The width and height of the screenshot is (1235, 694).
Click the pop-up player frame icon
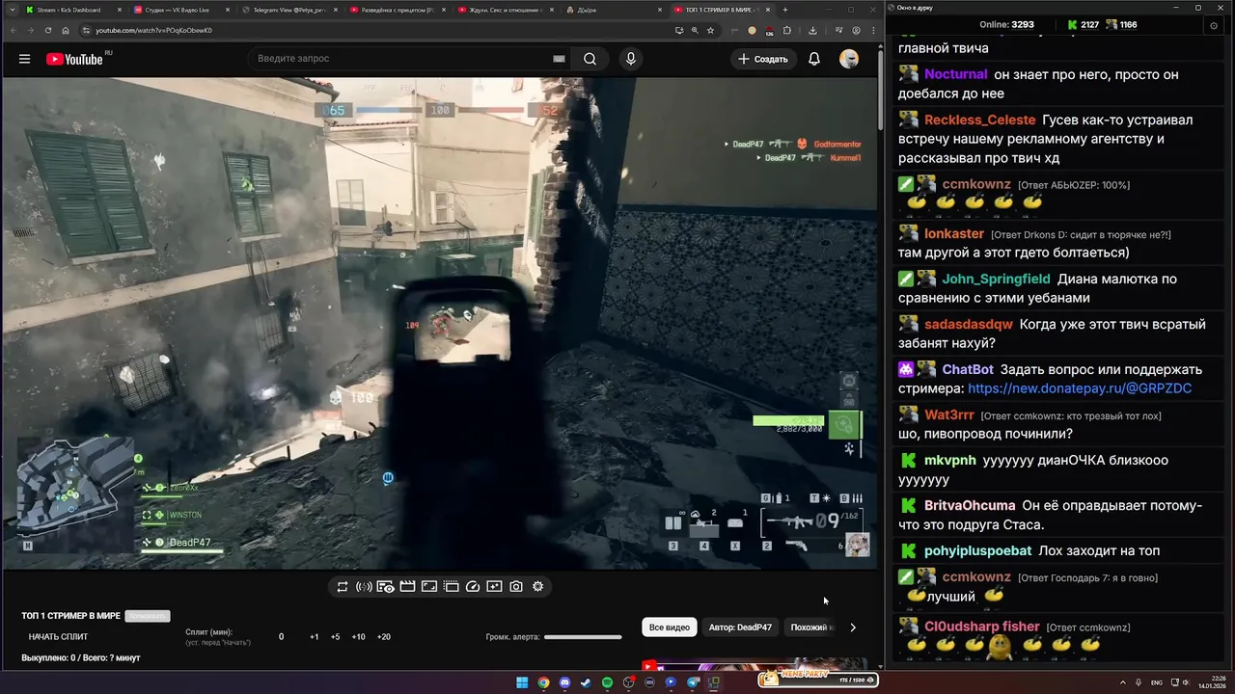click(x=429, y=586)
